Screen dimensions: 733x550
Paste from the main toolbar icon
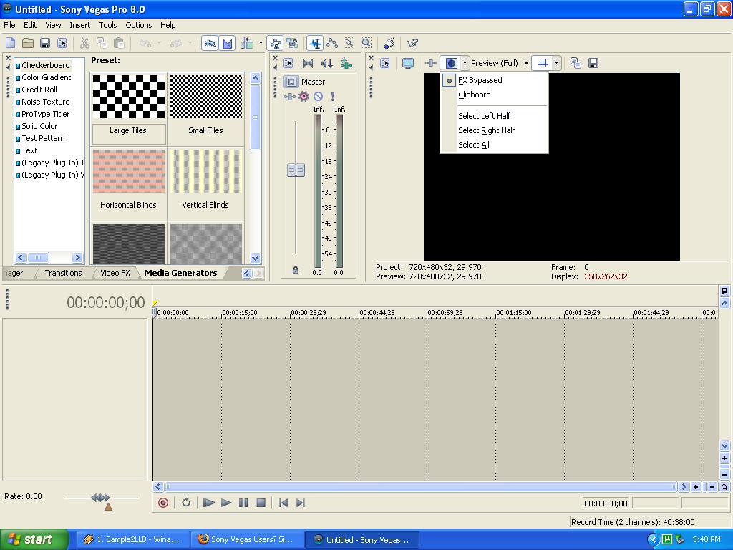pyautogui.click(x=119, y=44)
